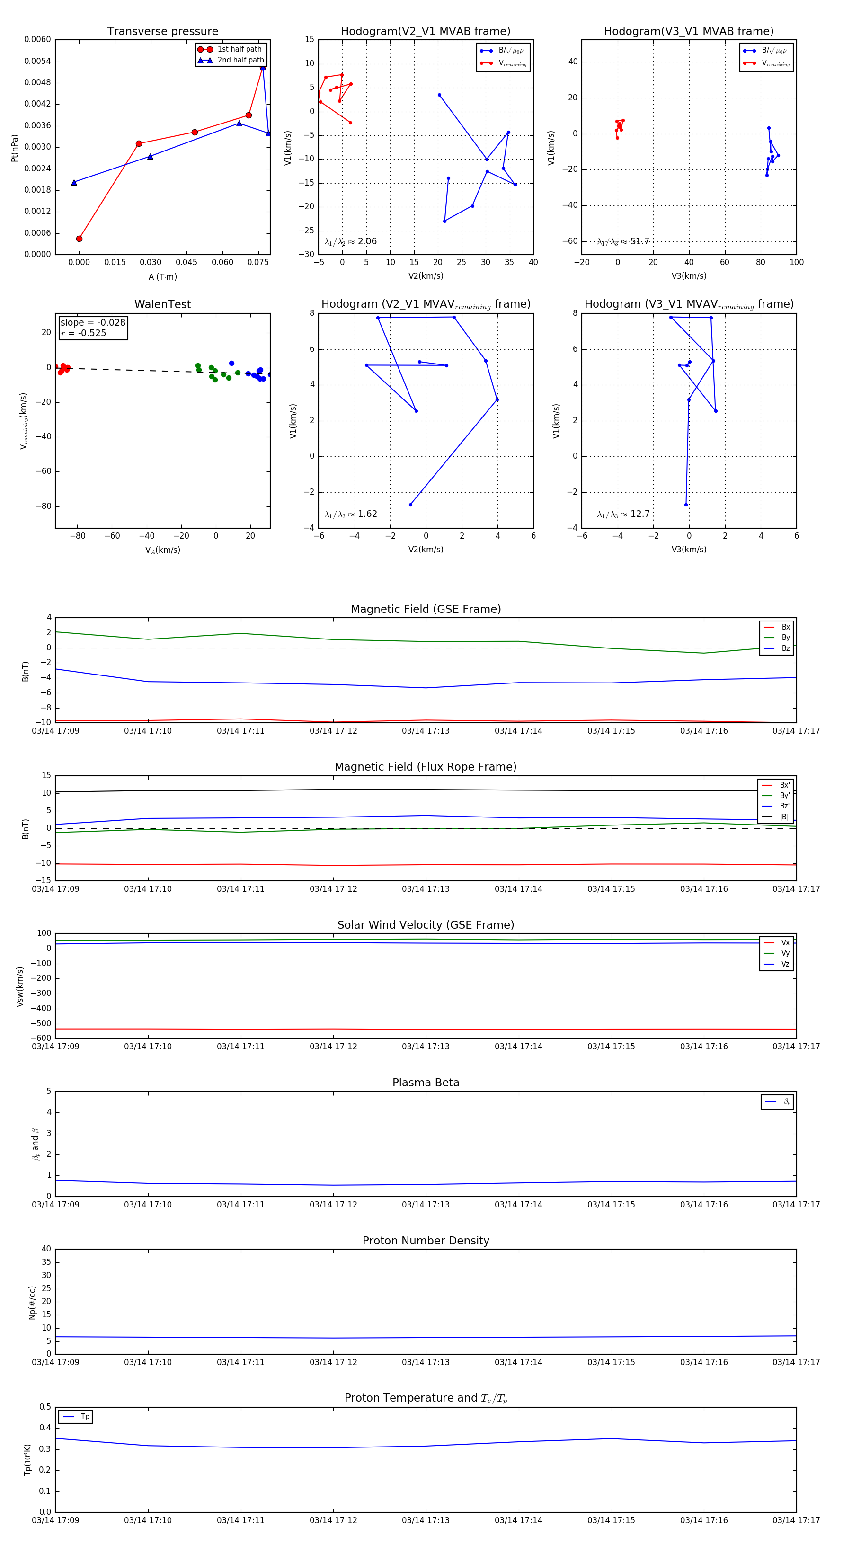Select the "Vy" legend entry
Viewport: 852px width, 1562px height.
[x=777, y=953]
